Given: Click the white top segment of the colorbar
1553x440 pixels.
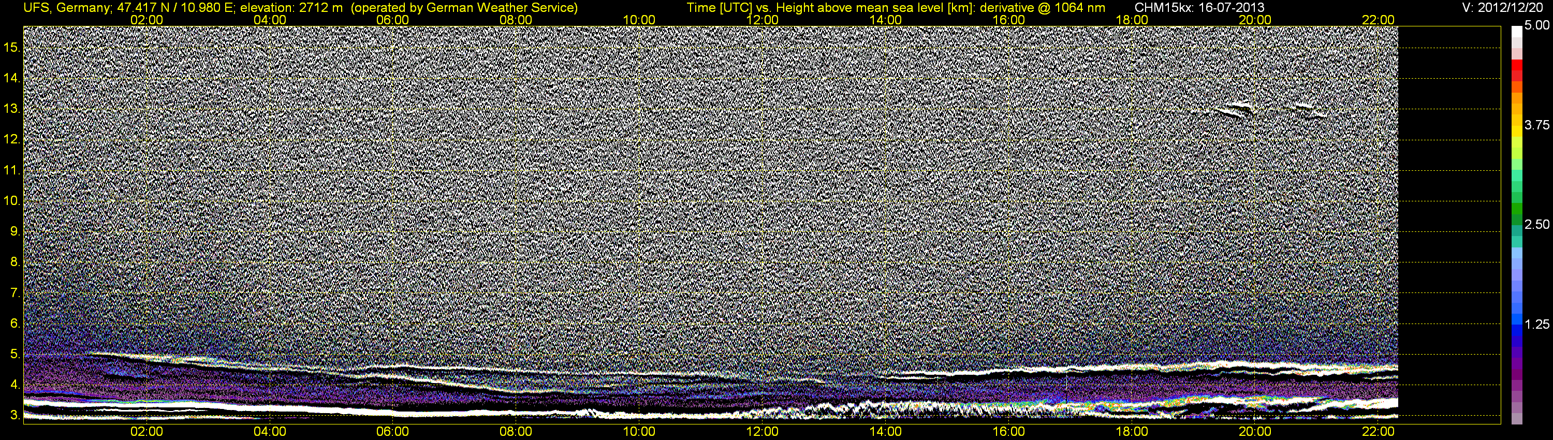Looking at the screenshot, I should (x=1517, y=32).
